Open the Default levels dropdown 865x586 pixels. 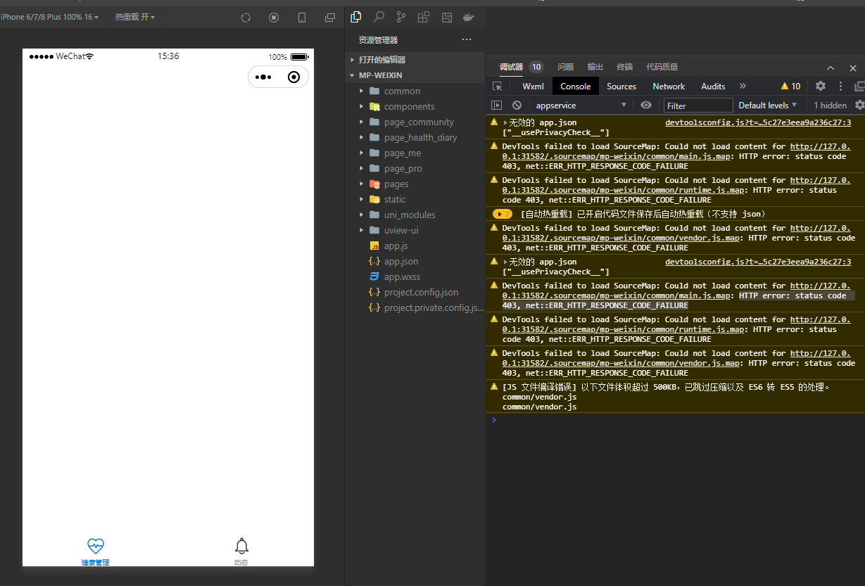point(767,105)
